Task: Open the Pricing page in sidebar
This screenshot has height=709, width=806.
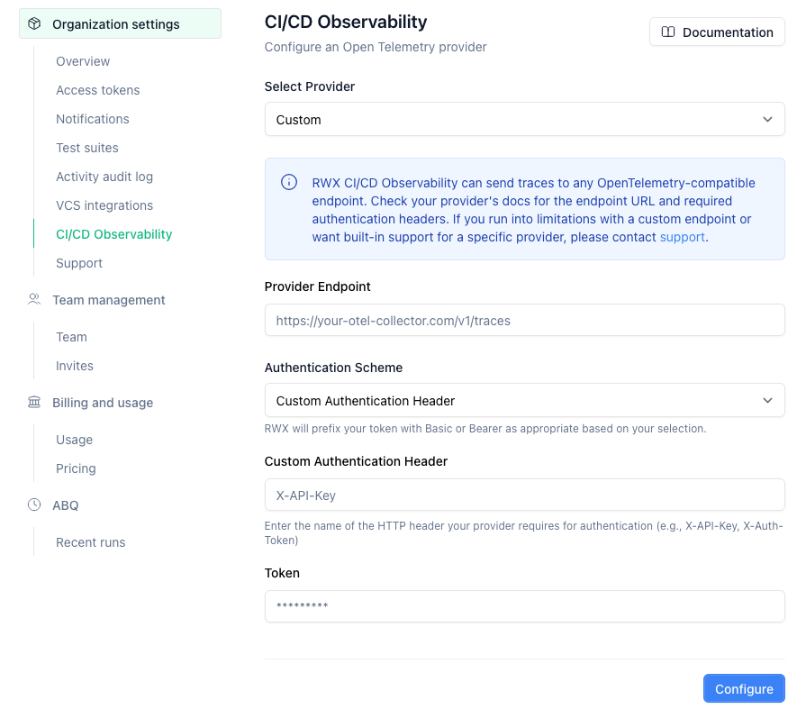Action: point(76,468)
